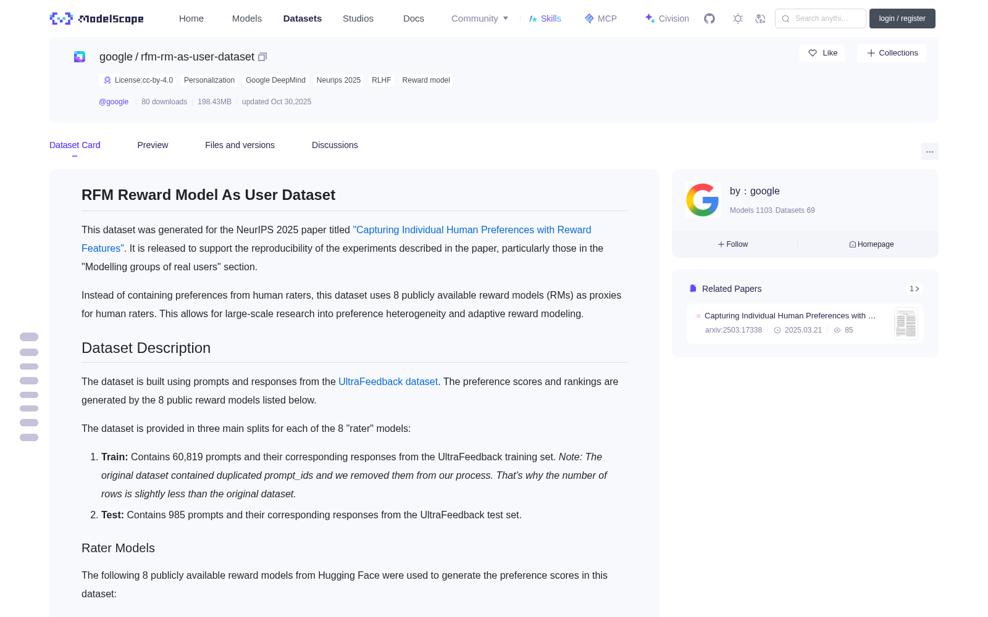Click the 'Models 1103' count
This screenshot has height=617, width=988.
click(751, 210)
